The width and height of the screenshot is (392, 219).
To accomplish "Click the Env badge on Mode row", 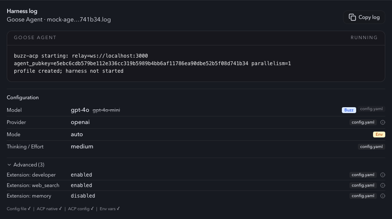I will coord(379,135).
